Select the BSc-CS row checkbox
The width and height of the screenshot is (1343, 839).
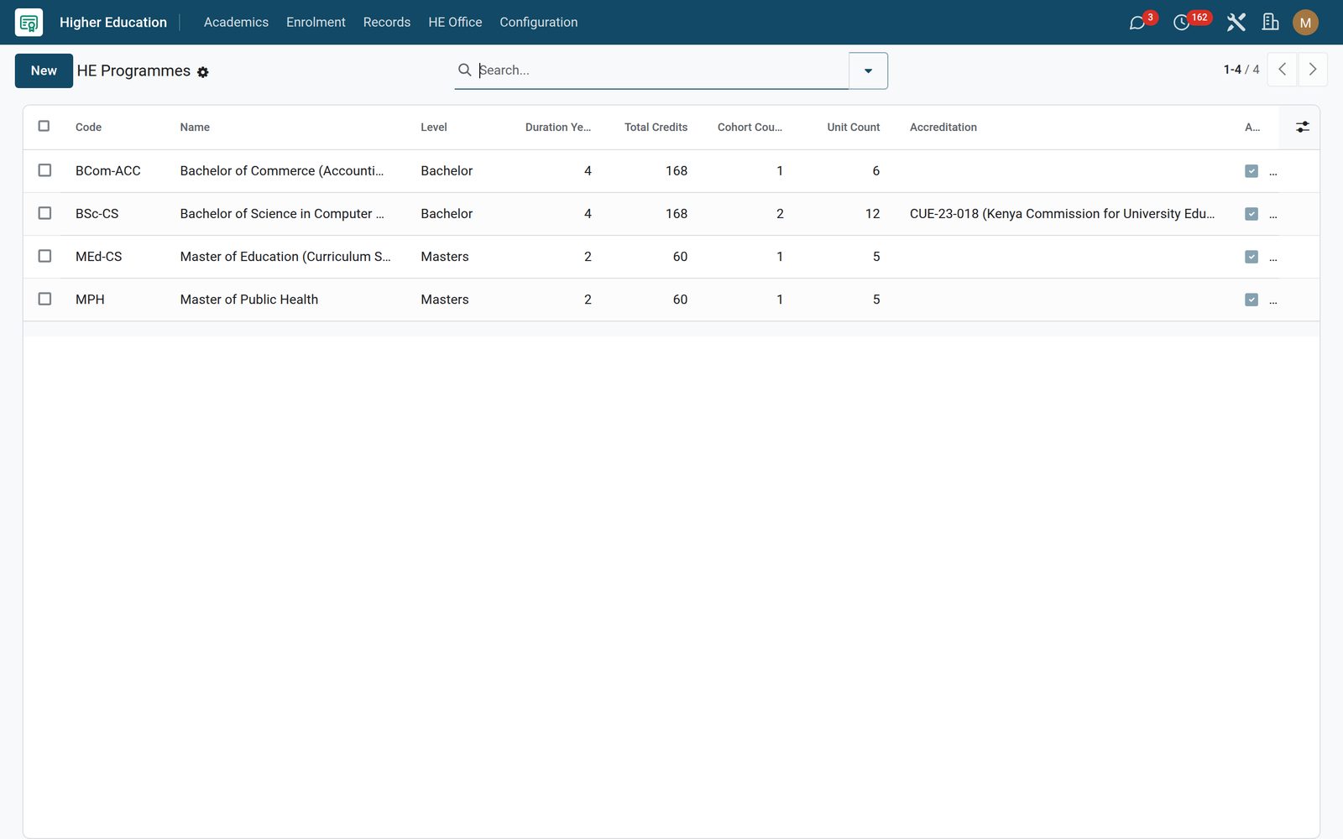point(44,213)
